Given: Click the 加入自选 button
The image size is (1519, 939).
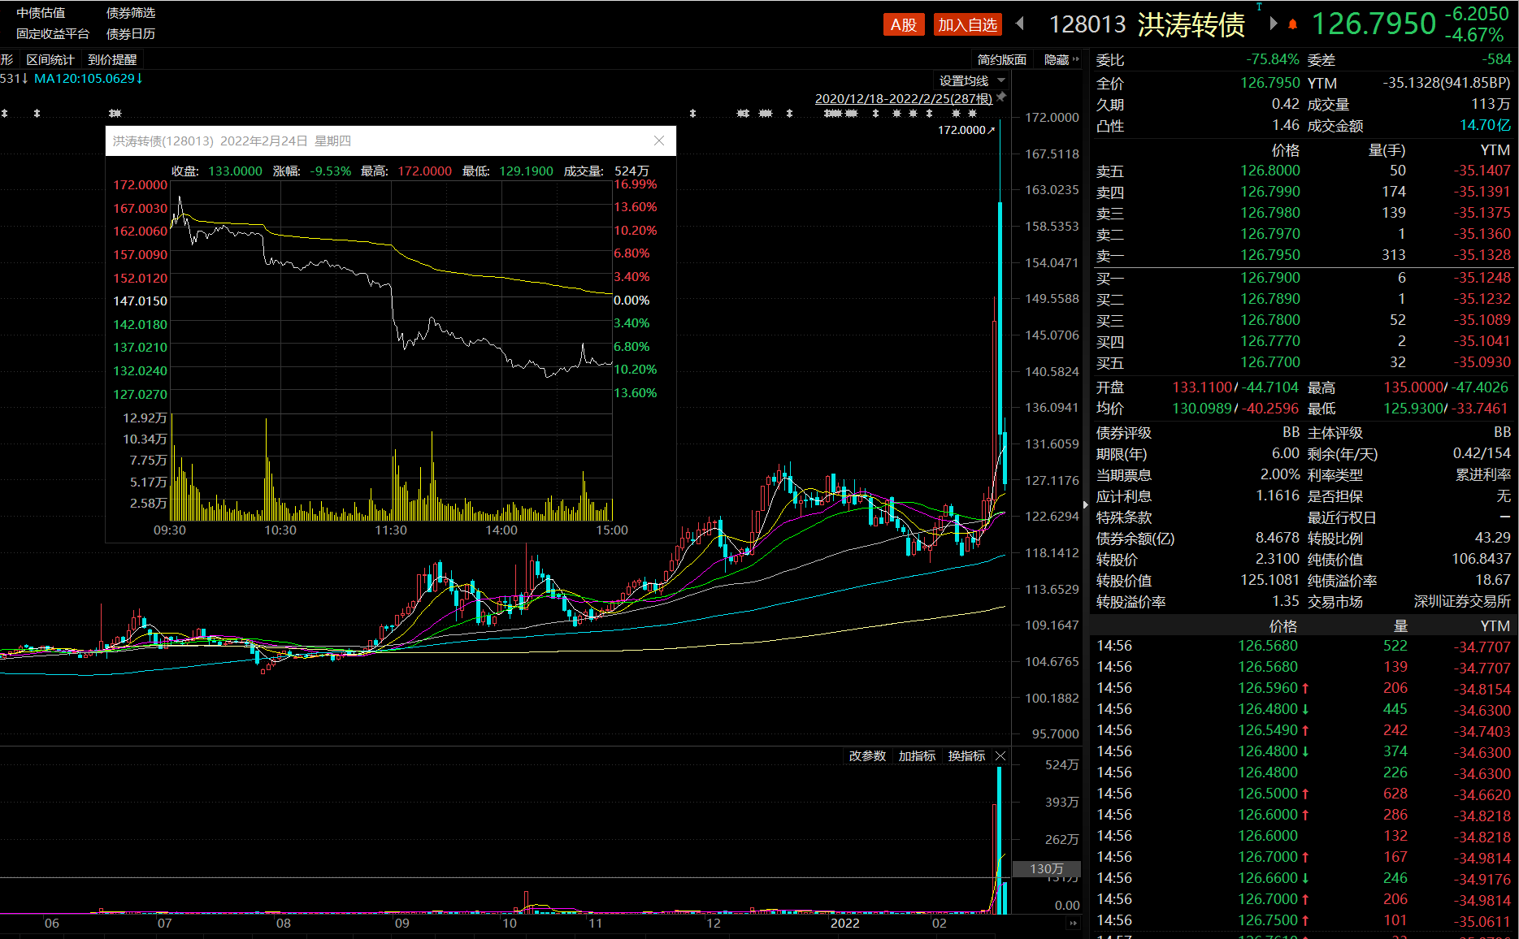Looking at the screenshot, I should 967,25.
